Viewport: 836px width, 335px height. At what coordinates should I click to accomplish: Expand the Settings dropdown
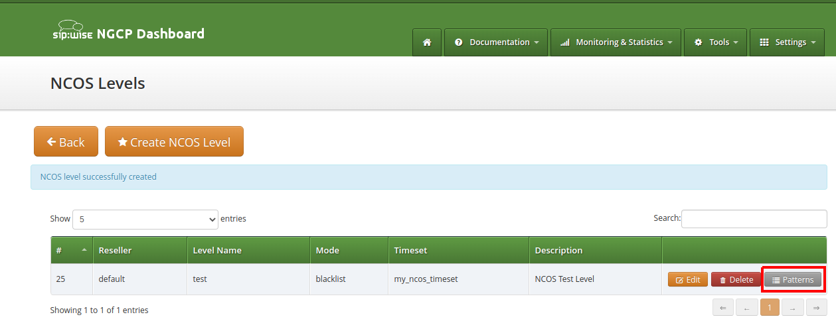click(786, 42)
